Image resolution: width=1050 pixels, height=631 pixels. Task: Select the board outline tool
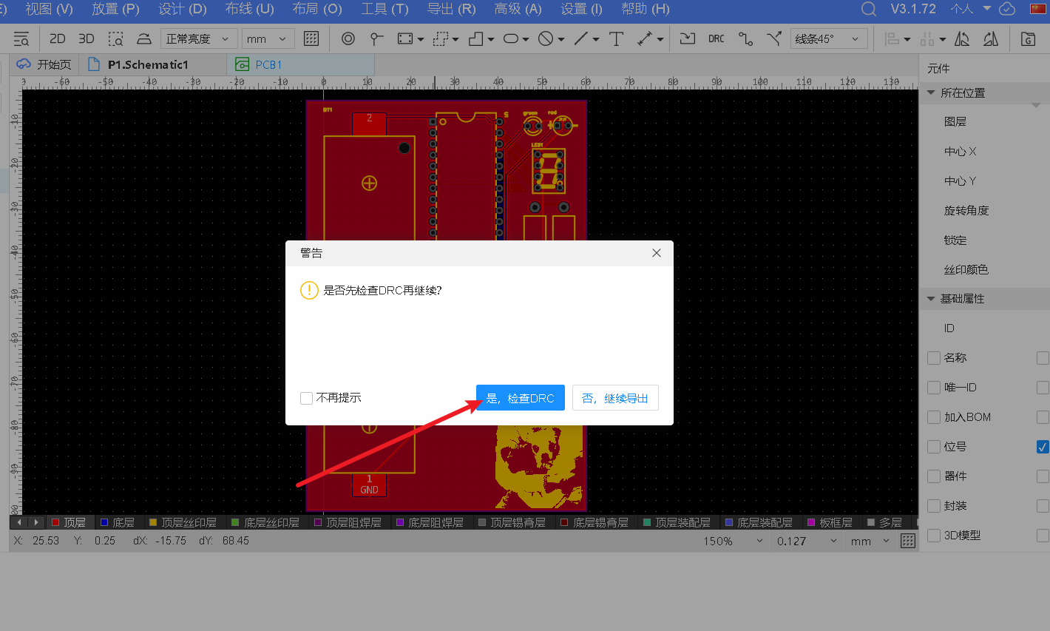476,38
